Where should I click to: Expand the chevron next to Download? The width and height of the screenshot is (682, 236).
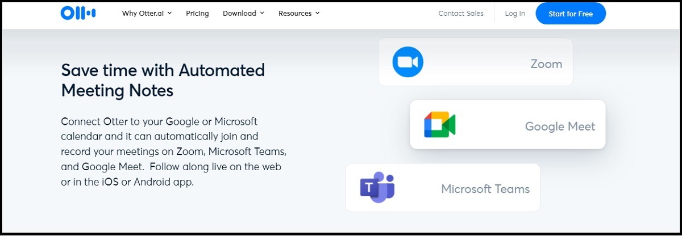[262, 14]
